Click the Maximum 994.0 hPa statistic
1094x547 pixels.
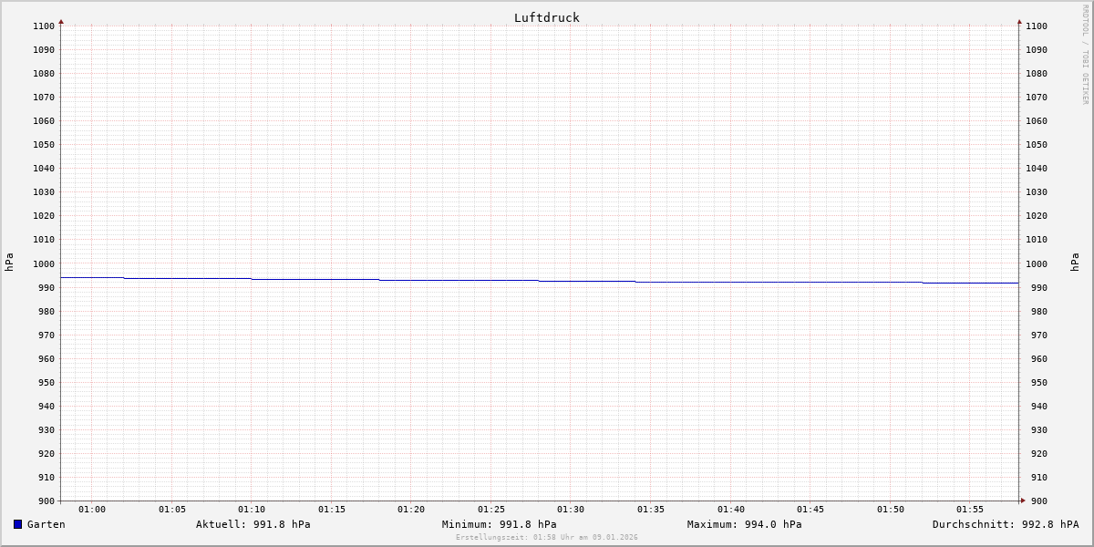click(744, 524)
